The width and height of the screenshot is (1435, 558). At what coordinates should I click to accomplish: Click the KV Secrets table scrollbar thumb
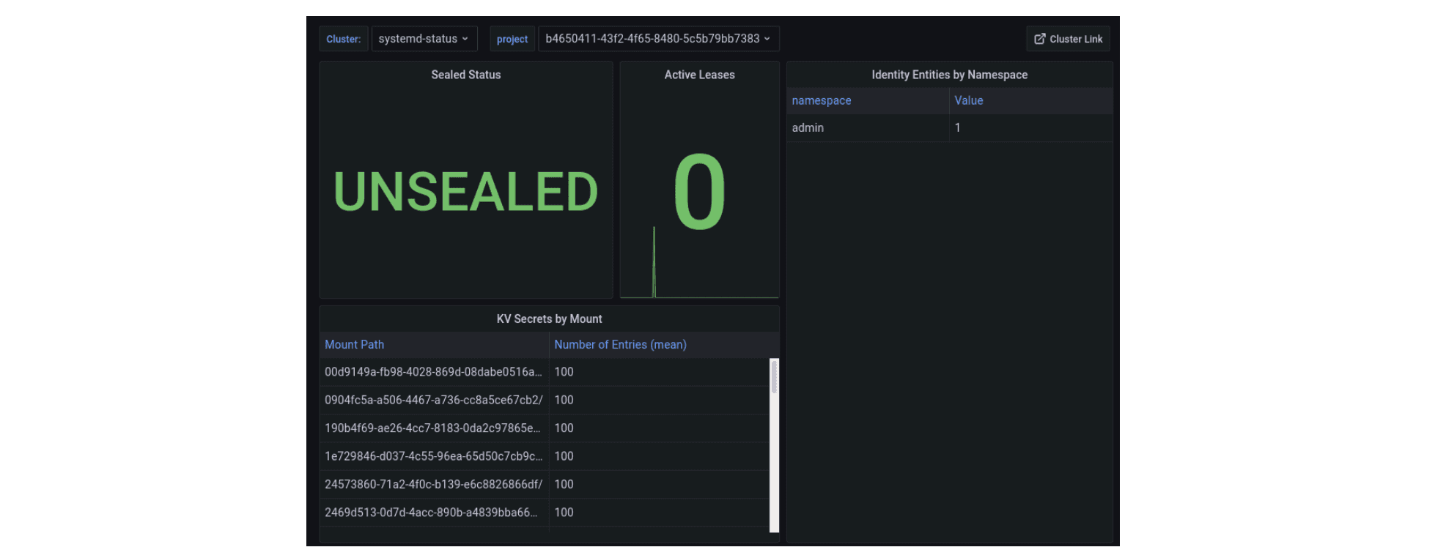tap(774, 377)
